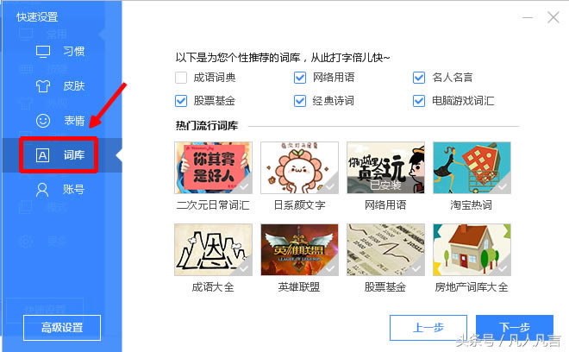Open the 账号 person icon
This screenshot has height=352, width=569.
[x=42, y=190]
